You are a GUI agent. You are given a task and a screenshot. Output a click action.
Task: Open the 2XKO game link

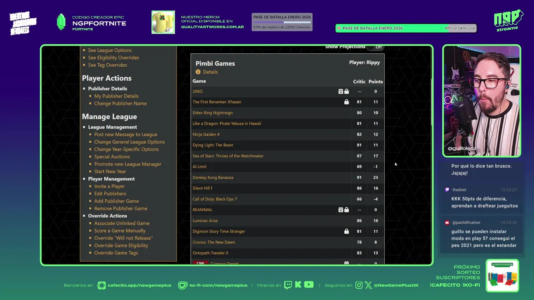tap(198, 91)
